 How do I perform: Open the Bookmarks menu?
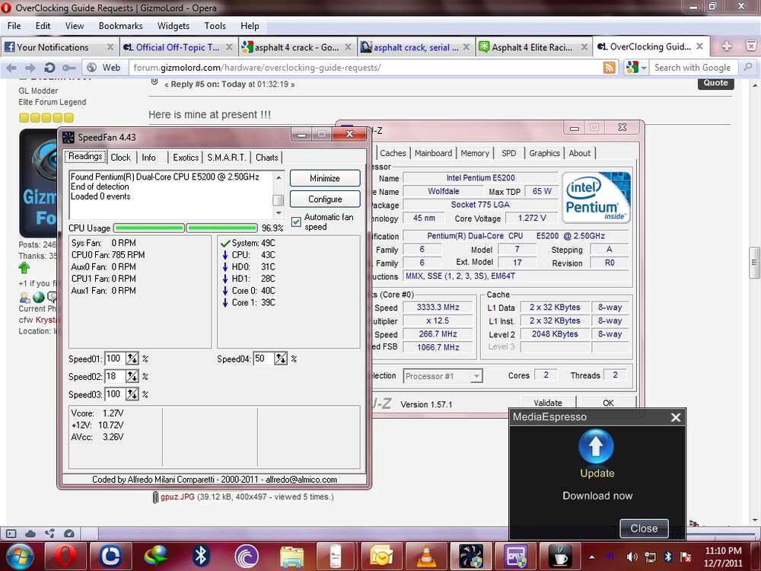[x=120, y=26]
